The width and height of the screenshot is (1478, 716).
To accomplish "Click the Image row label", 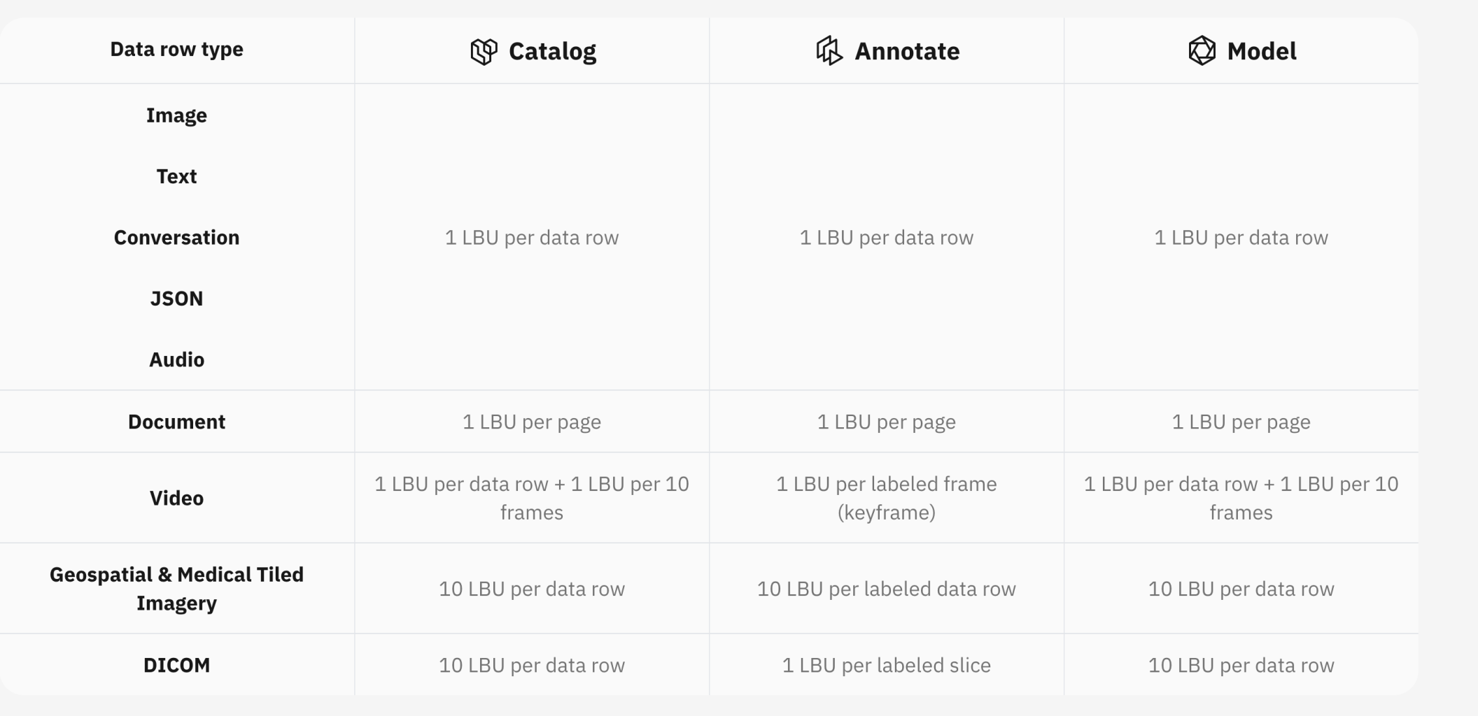I will point(176,115).
